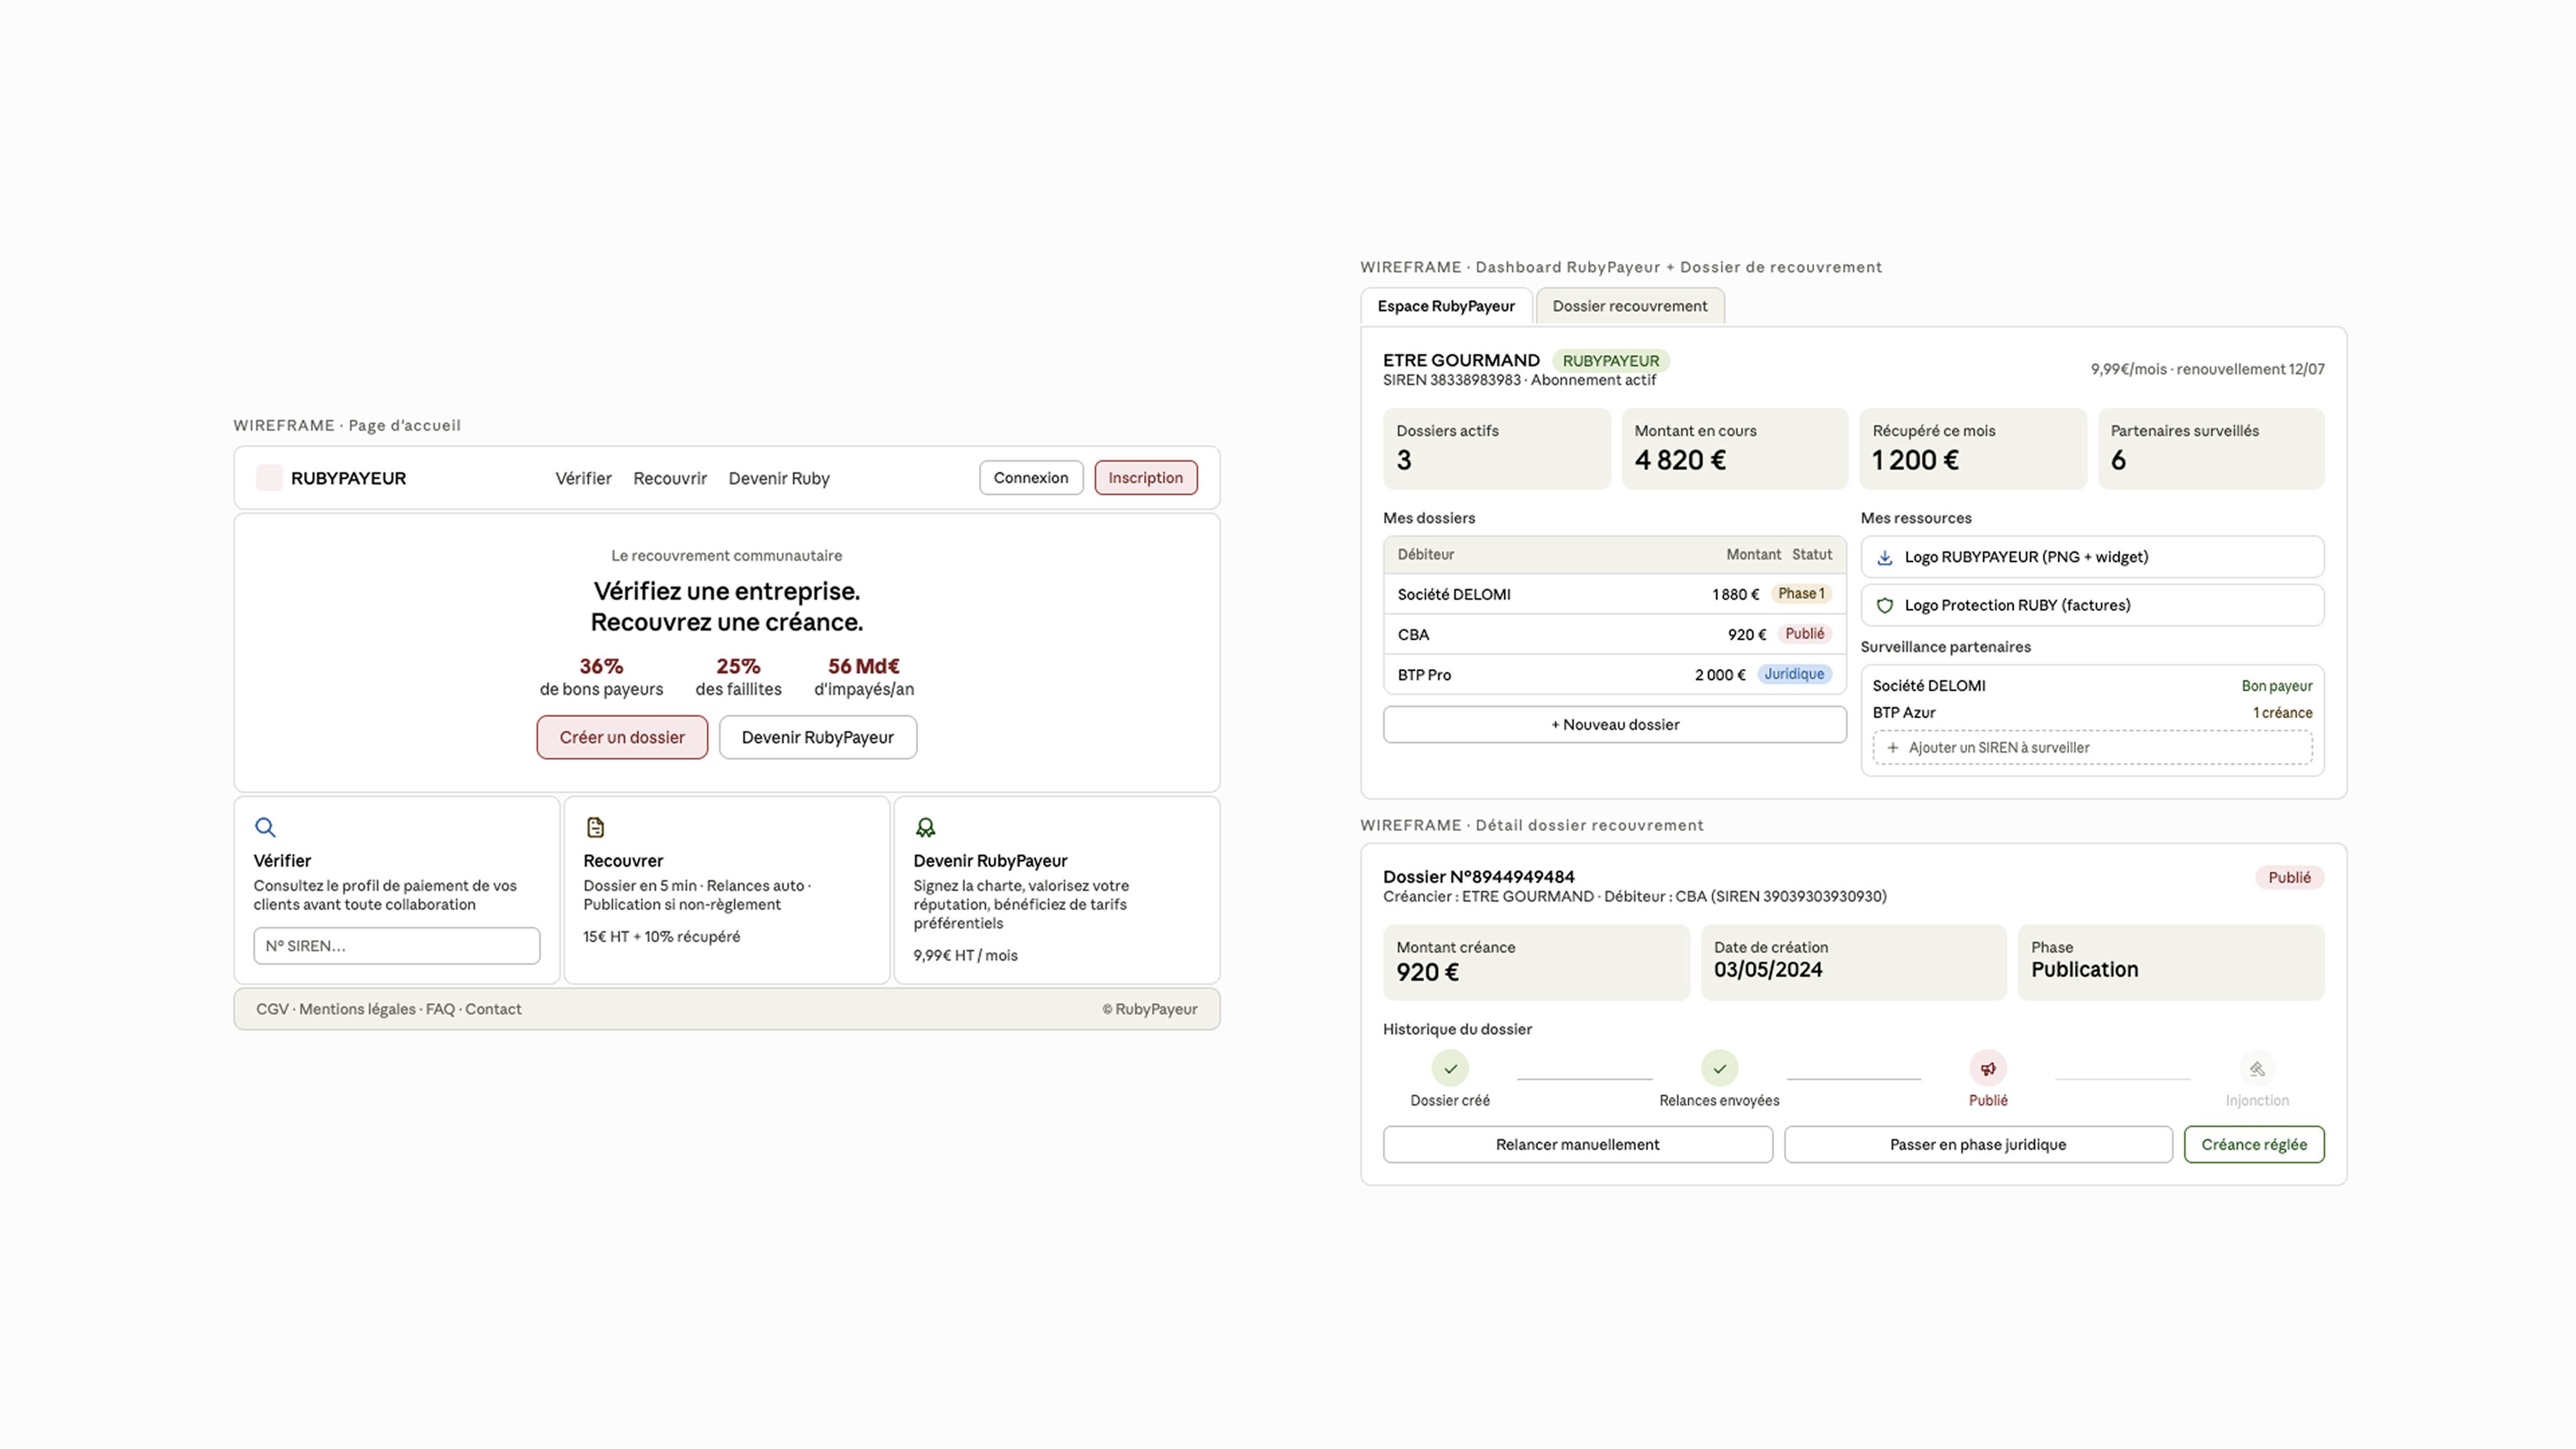Click the 36% de bons payeurs stat
The height and width of the screenshot is (1449, 2576).
(601, 677)
